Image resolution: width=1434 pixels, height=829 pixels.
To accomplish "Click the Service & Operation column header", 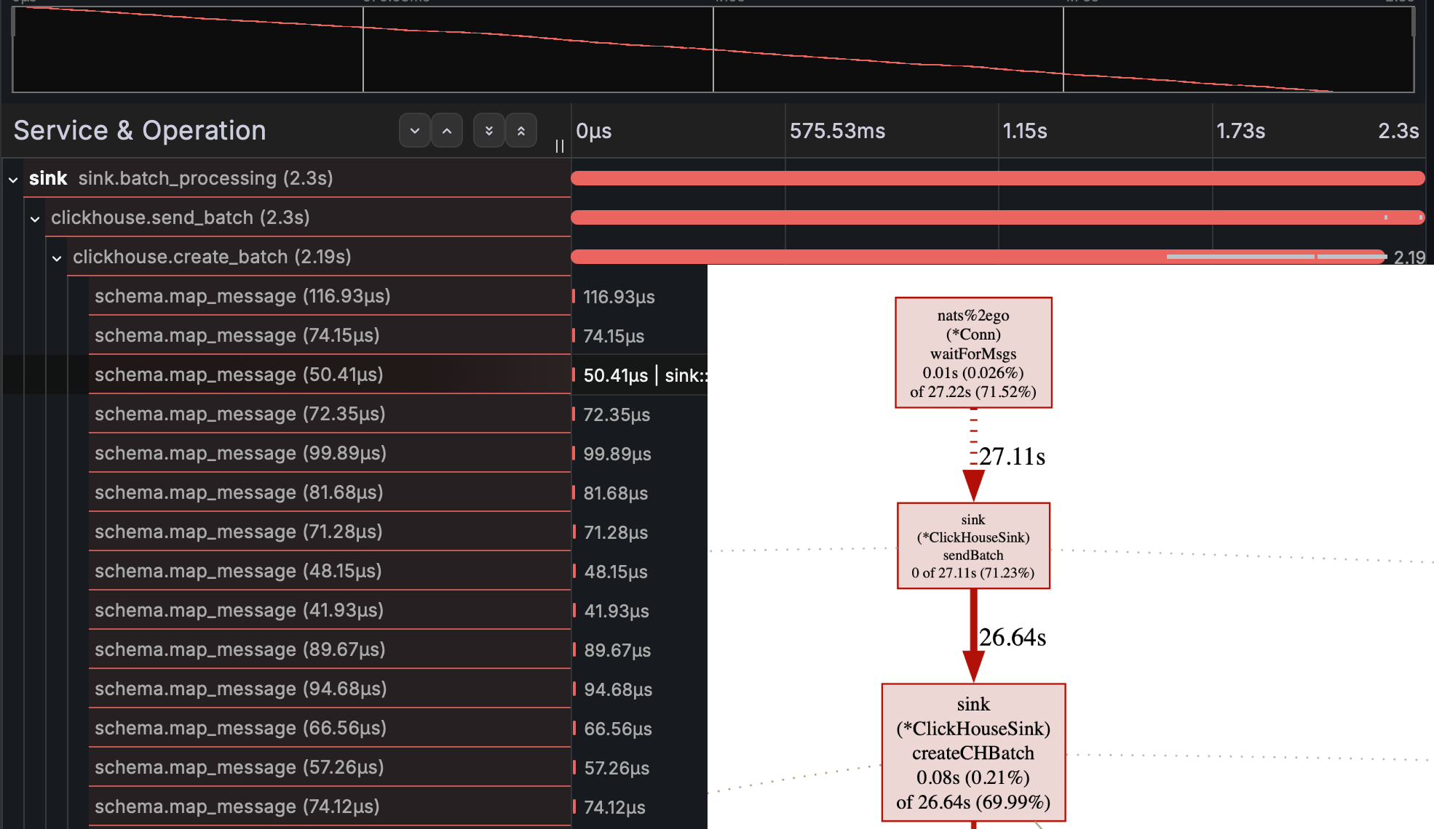I will click(140, 131).
